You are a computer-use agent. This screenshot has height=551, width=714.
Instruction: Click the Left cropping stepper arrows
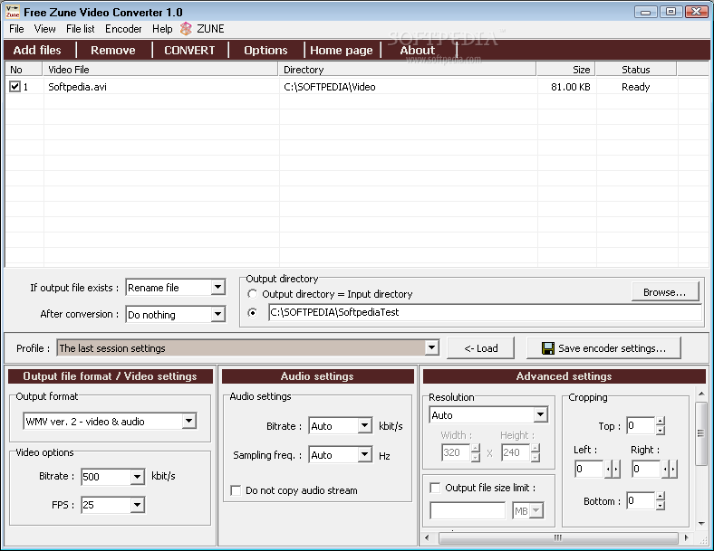pos(613,469)
